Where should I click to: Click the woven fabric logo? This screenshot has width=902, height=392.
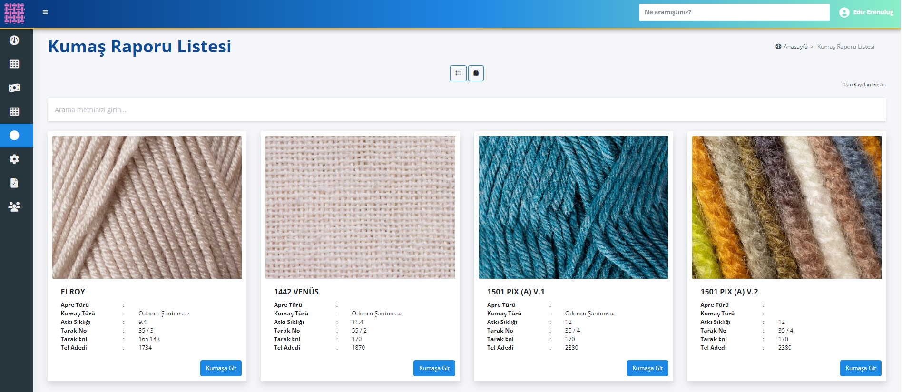click(x=14, y=13)
